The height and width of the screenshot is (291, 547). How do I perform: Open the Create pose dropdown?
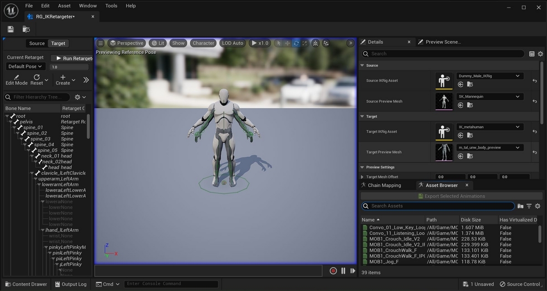click(x=65, y=80)
